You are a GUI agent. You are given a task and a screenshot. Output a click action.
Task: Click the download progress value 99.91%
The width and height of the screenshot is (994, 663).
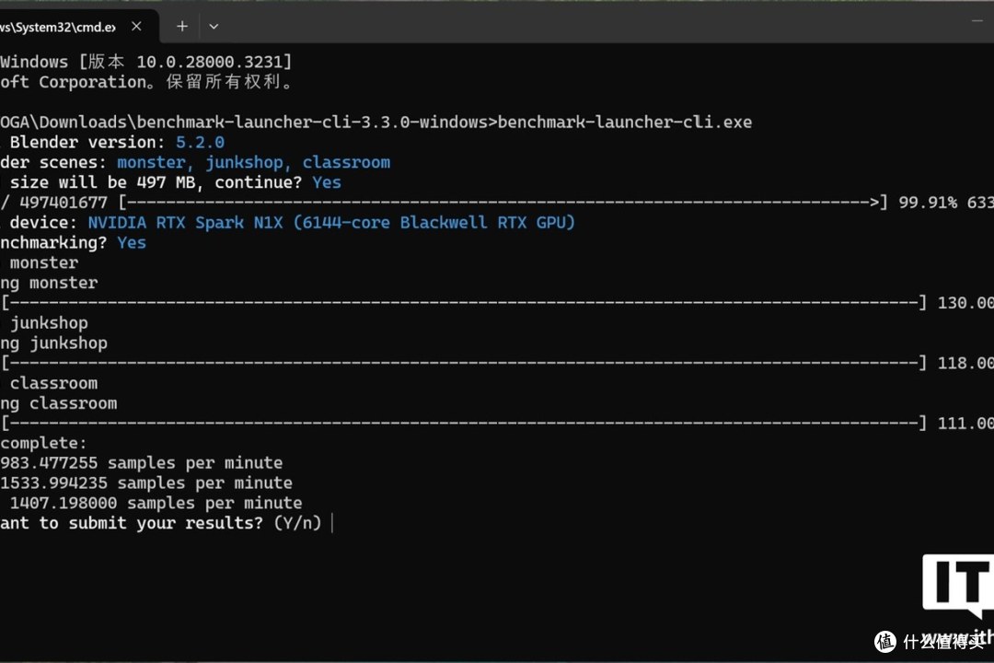[928, 203]
